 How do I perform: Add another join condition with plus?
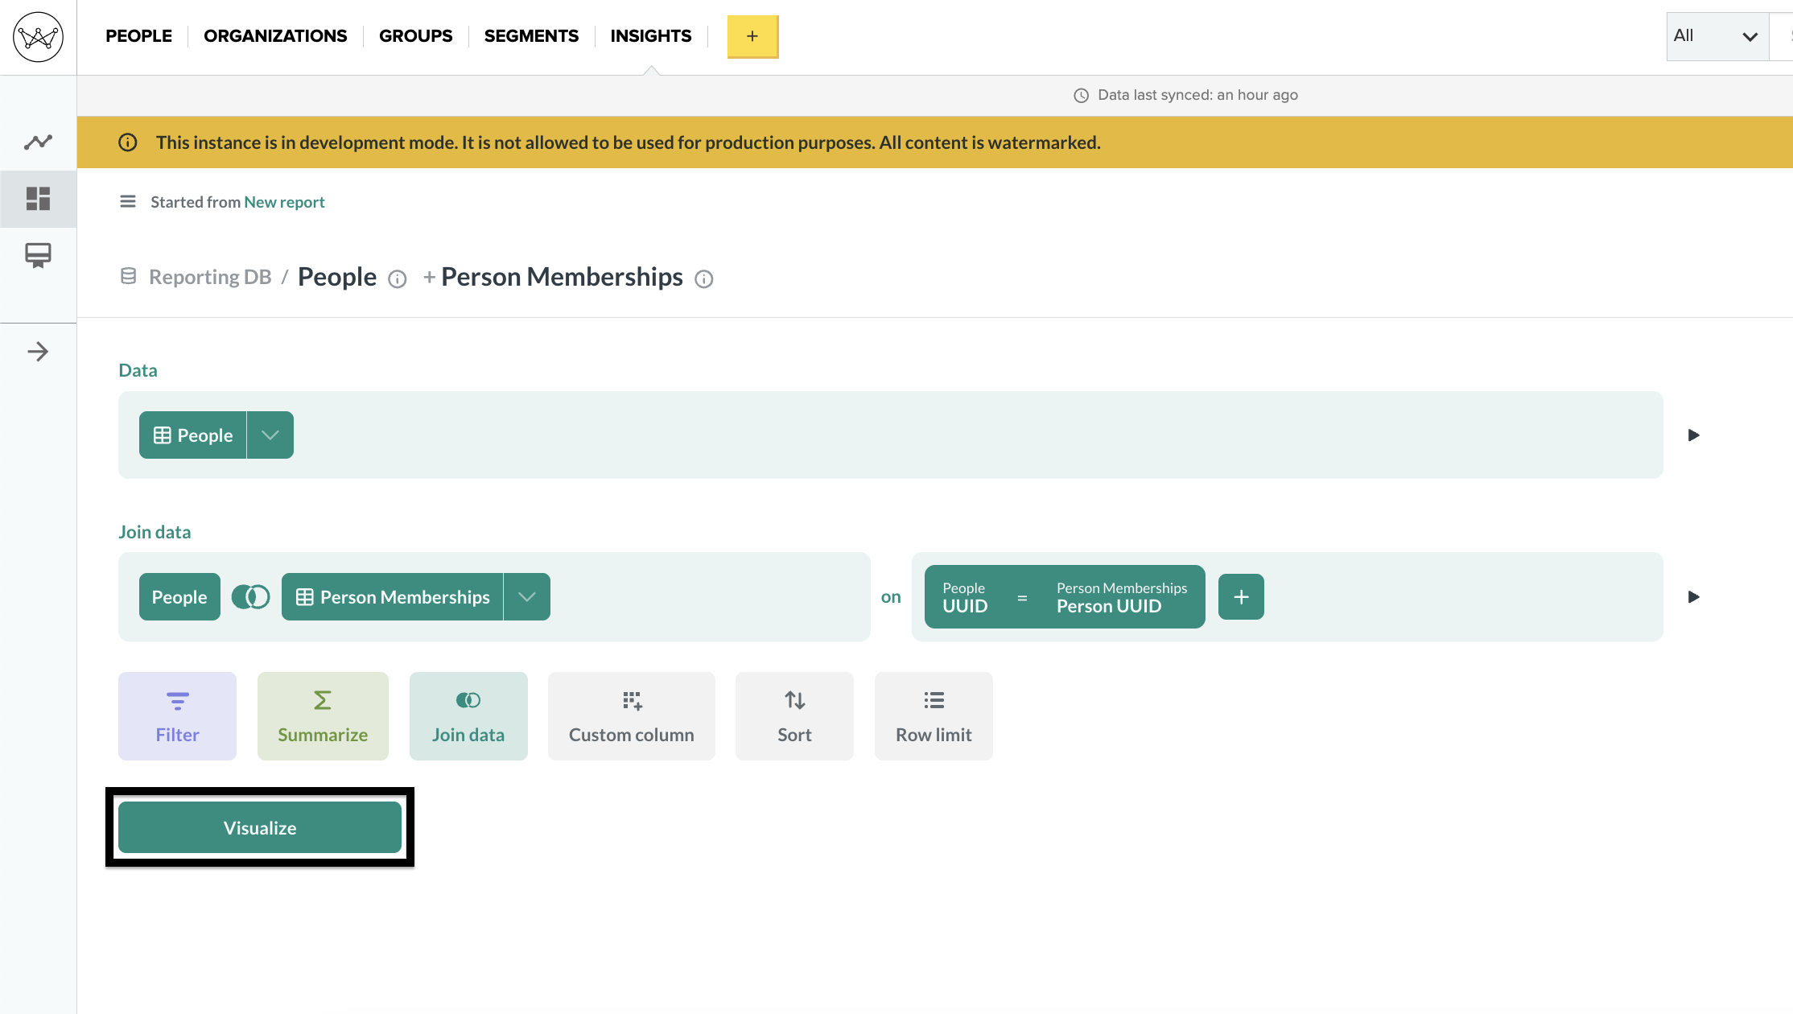tap(1241, 597)
